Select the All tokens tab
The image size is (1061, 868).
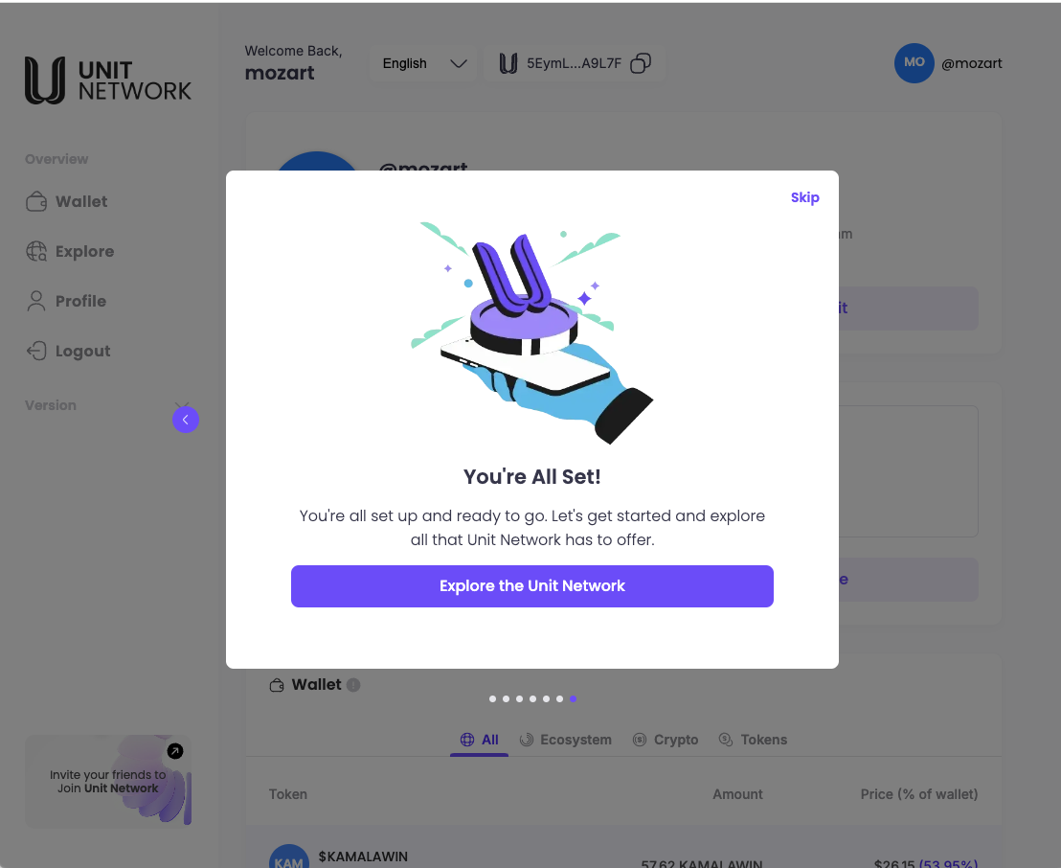coord(479,740)
